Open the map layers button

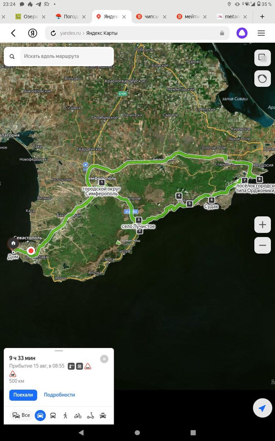coord(263,58)
